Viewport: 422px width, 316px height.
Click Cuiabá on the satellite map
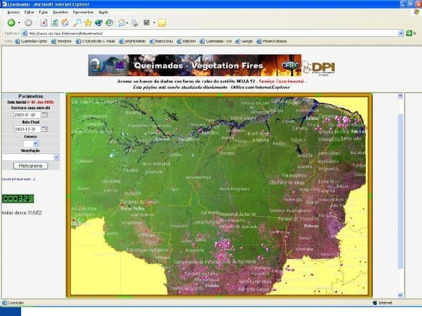pos(212,286)
